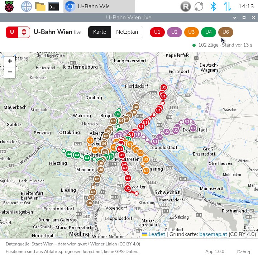
Task: Click the Floridsdorf map label
Action: tap(137, 86)
